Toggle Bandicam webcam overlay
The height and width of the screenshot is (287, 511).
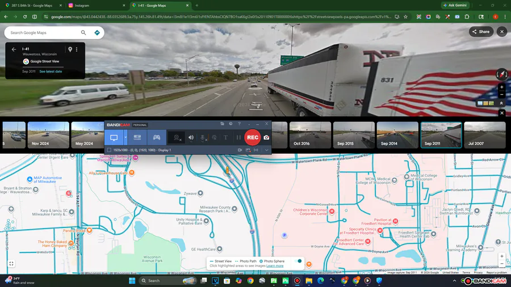tap(177, 138)
